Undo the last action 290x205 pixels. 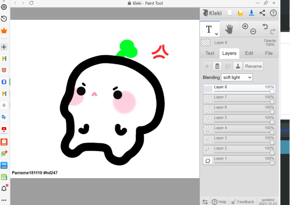pyautogui.click(x=265, y=26)
